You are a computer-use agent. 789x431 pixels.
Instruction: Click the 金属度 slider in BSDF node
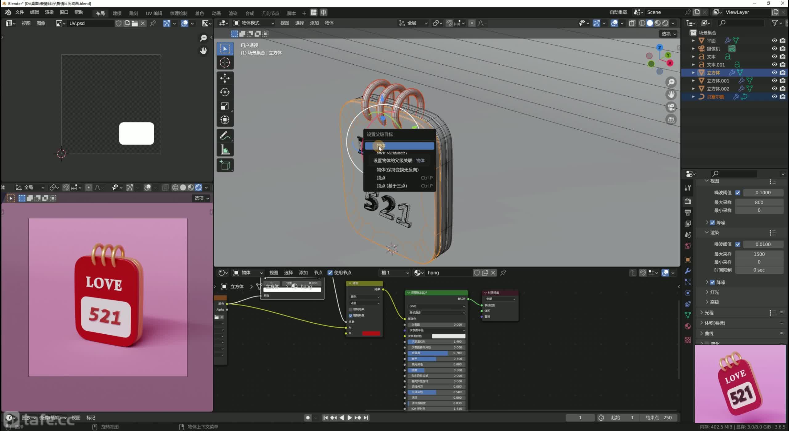click(x=436, y=353)
